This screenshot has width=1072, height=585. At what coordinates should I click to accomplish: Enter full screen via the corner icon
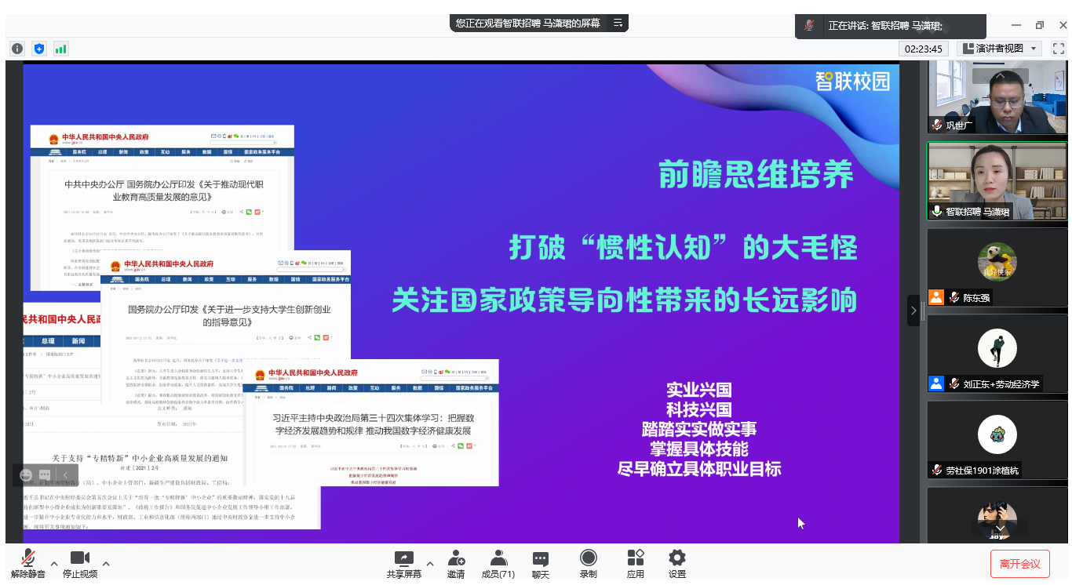point(1059,49)
